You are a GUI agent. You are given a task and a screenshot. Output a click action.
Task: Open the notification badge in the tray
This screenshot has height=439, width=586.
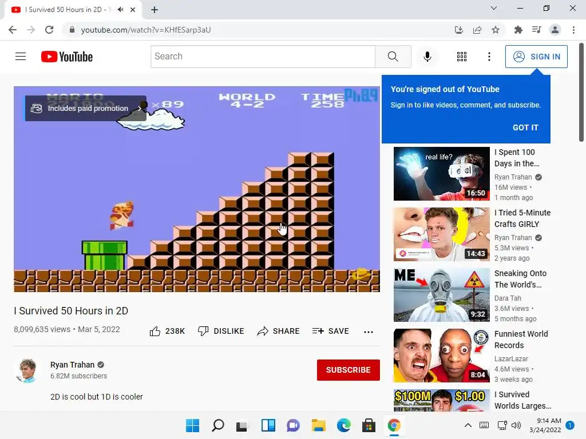[x=570, y=425]
